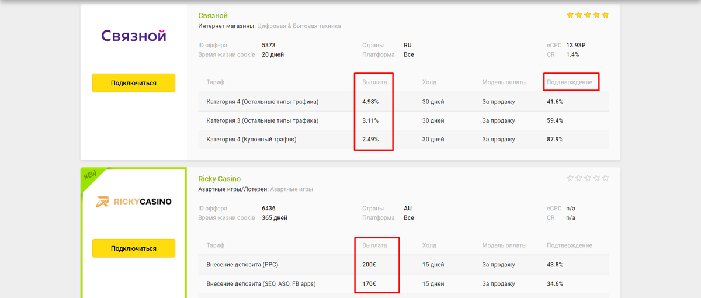The image size is (701, 298).
Task: Click Подтверждение column header in Связной table
Action: point(570,82)
